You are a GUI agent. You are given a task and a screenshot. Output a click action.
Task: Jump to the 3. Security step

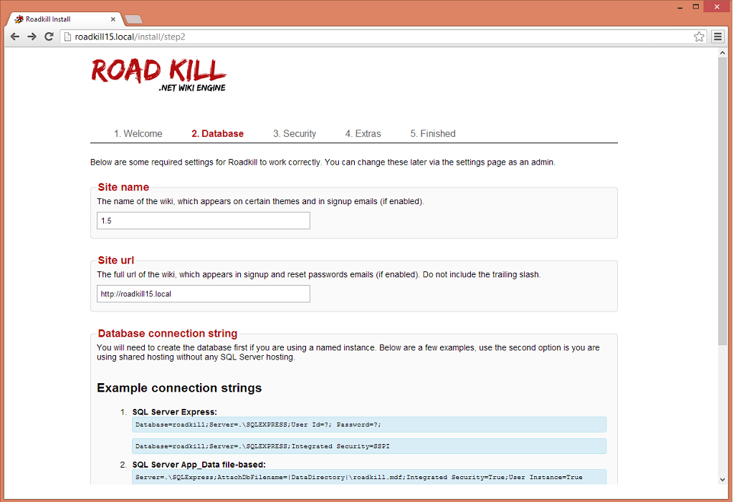[294, 134]
